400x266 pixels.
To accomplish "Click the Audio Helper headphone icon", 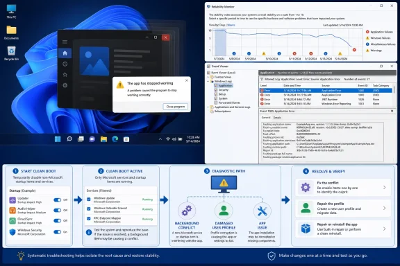I will coord(12,211).
